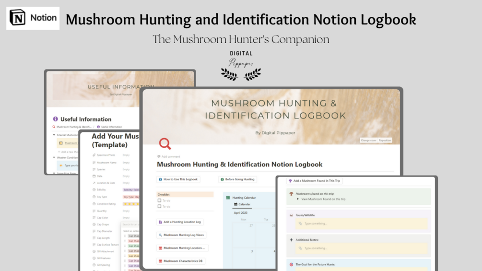
Task: Click the red magnifying glass page icon
Action: pos(165,143)
